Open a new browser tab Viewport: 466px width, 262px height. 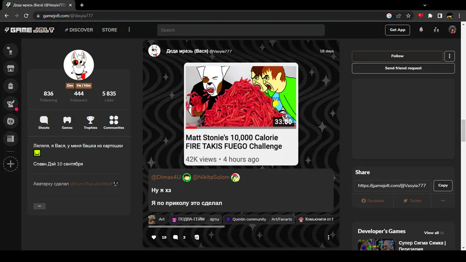coord(82,5)
